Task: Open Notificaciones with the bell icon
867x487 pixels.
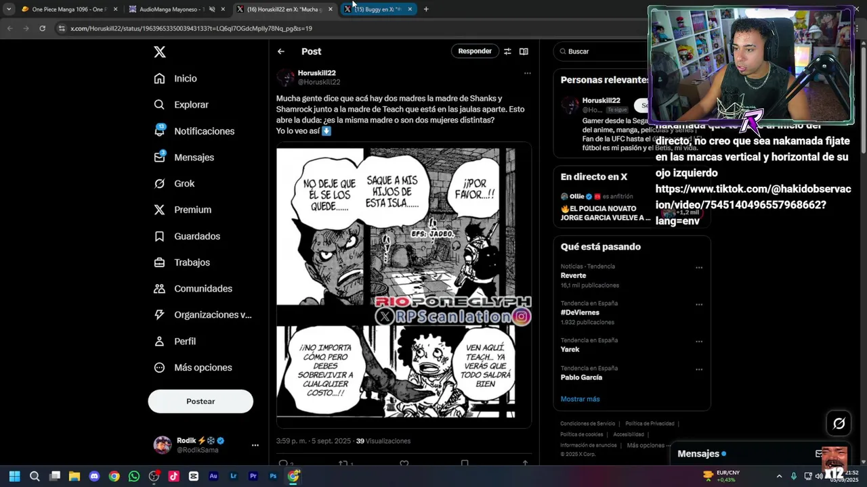Action: 194,131
